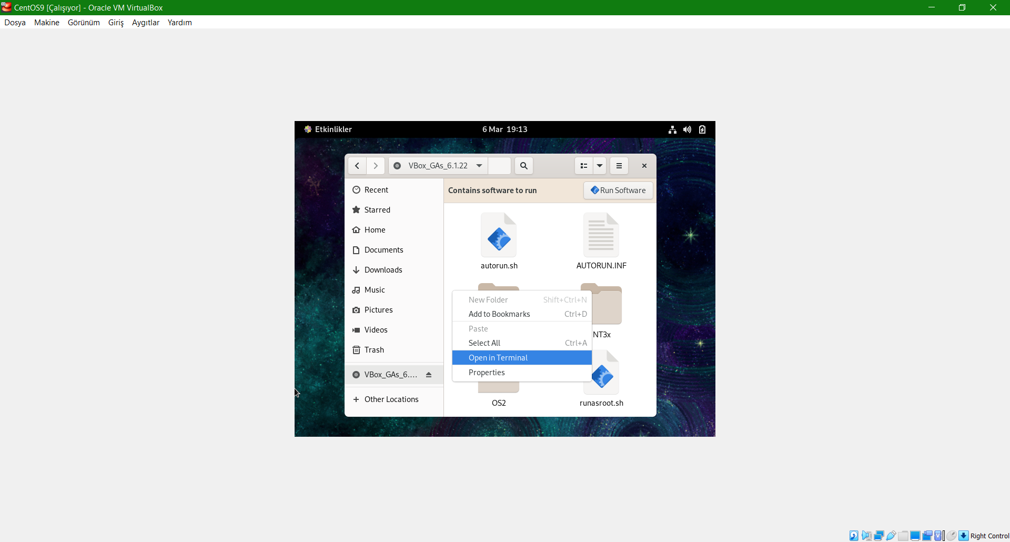Click the audio status icon
This screenshot has width=1010, height=542.
(867, 536)
